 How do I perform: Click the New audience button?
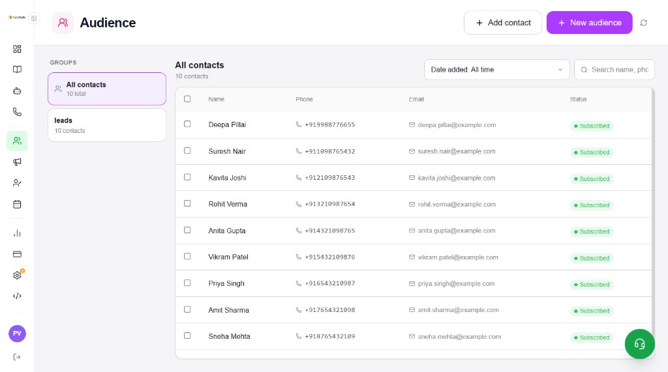click(x=589, y=23)
